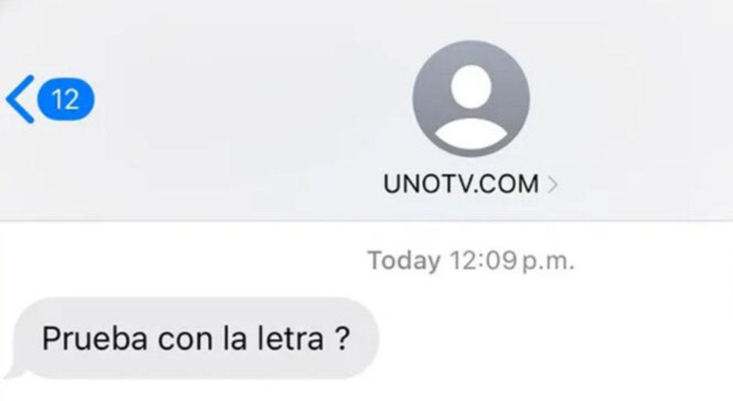Expand contact details via chevron beside UNOTV.COM

click(552, 185)
